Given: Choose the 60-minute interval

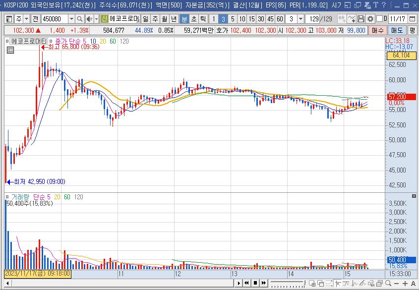Looking at the screenshot, I should click(280, 19).
